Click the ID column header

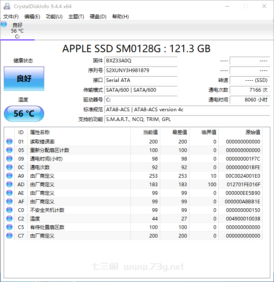21,132
